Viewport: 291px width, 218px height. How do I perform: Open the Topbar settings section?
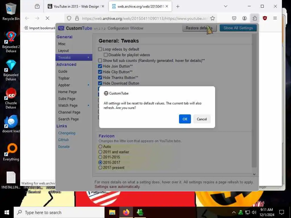click(x=64, y=78)
